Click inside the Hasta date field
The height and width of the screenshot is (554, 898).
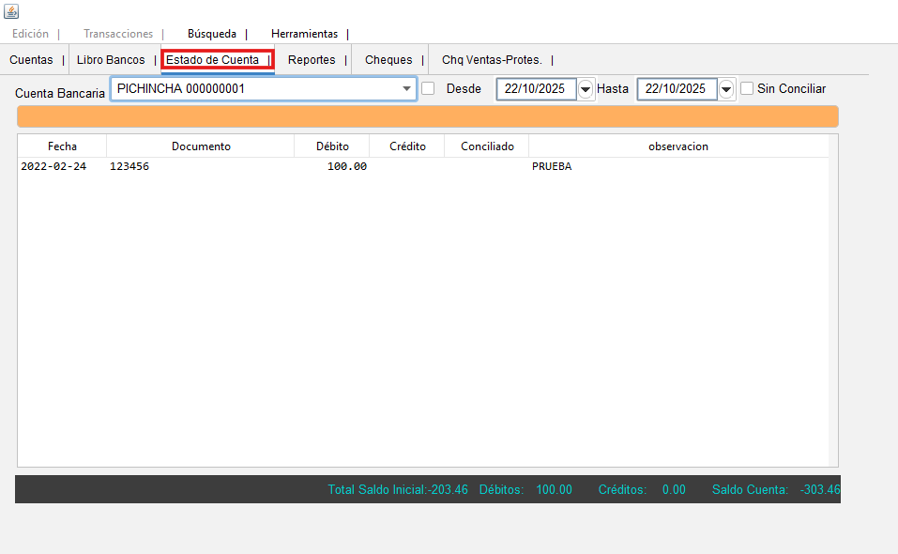(x=677, y=89)
